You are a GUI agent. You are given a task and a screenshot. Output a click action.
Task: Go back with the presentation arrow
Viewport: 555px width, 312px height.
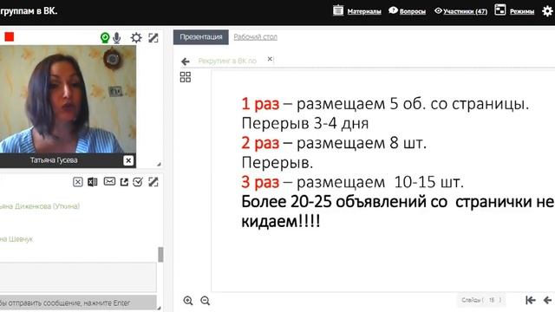185,62
